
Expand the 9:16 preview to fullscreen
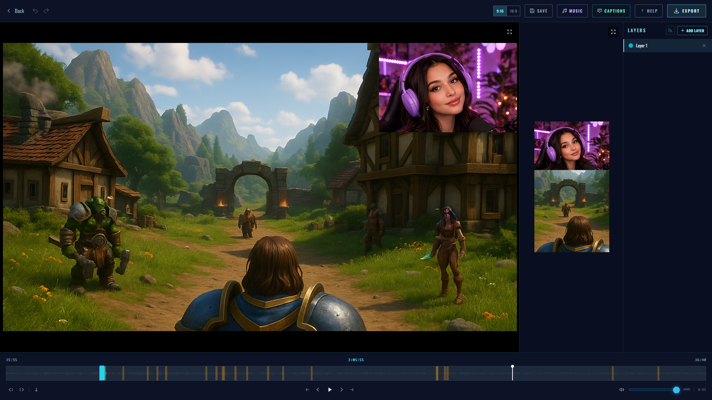pos(613,31)
